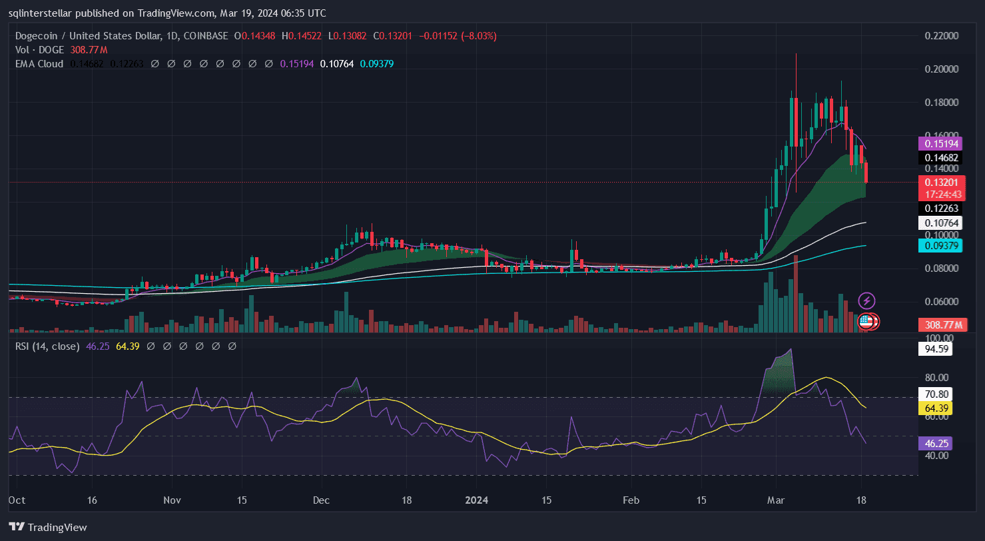Select the EMA Cloud indicator label

[39, 64]
